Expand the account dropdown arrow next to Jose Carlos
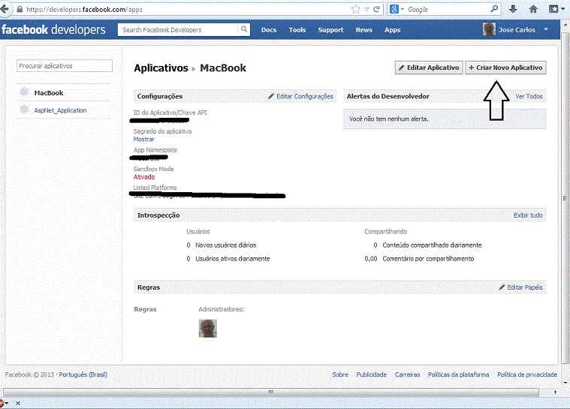The width and height of the screenshot is (570, 409). click(546, 29)
